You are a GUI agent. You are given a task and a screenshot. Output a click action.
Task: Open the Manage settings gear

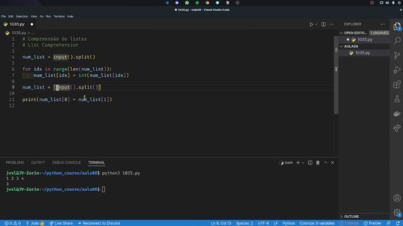pos(397,212)
